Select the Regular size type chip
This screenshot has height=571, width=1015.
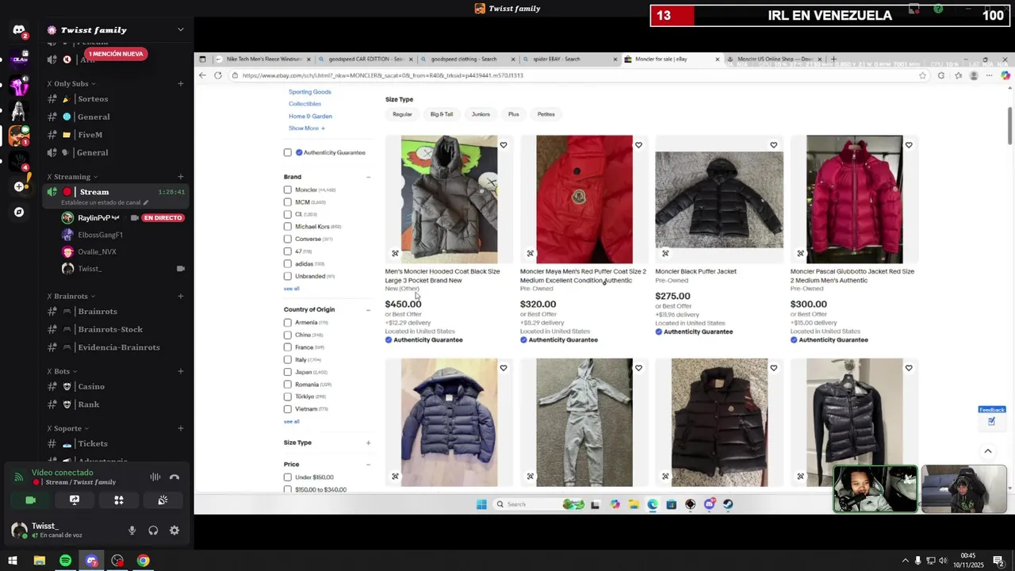coord(402,114)
